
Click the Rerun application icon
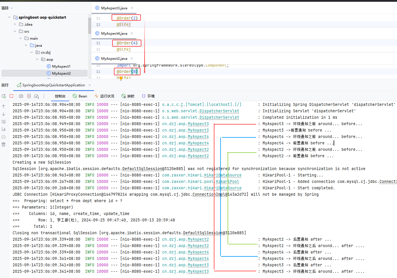click(x=4, y=96)
